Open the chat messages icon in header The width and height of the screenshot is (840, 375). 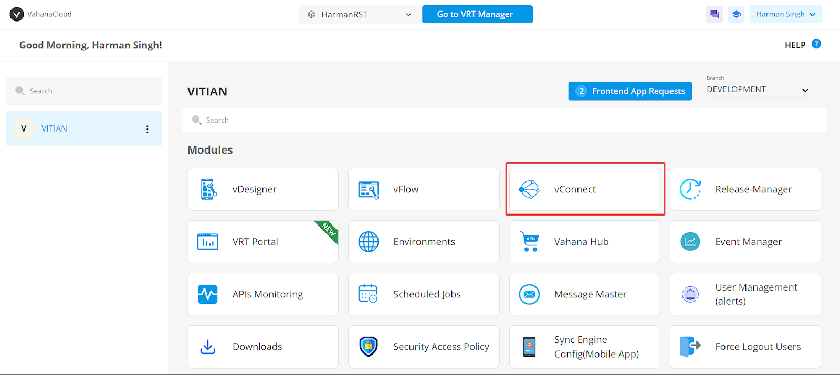pos(715,14)
